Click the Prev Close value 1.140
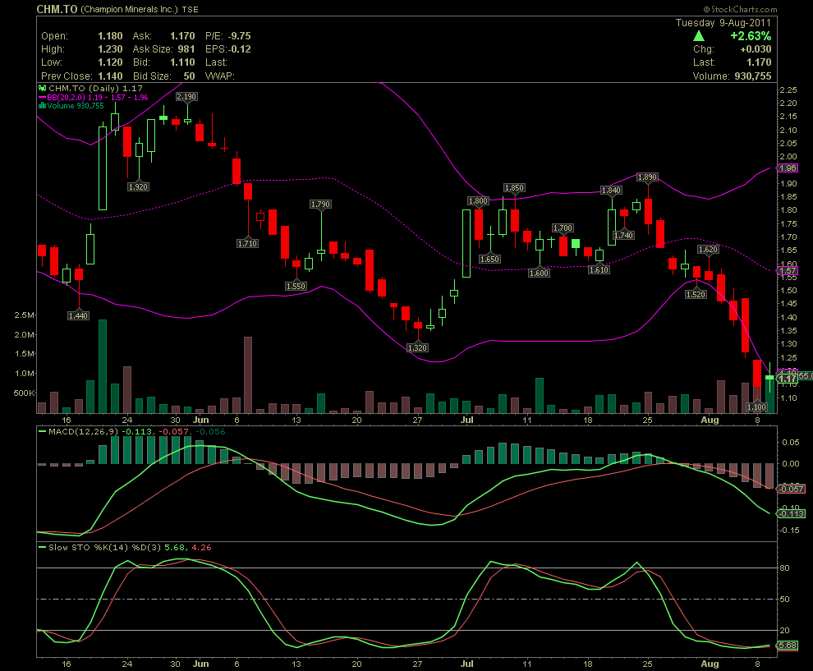 tap(110, 76)
